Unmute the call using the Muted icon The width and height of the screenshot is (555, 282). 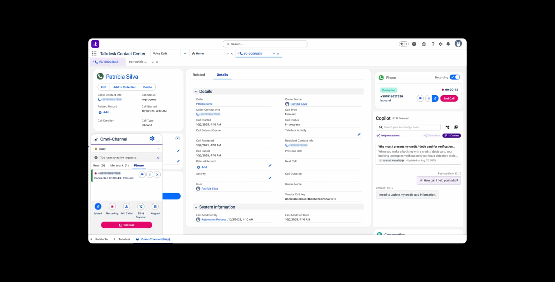[x=98, y=206]
